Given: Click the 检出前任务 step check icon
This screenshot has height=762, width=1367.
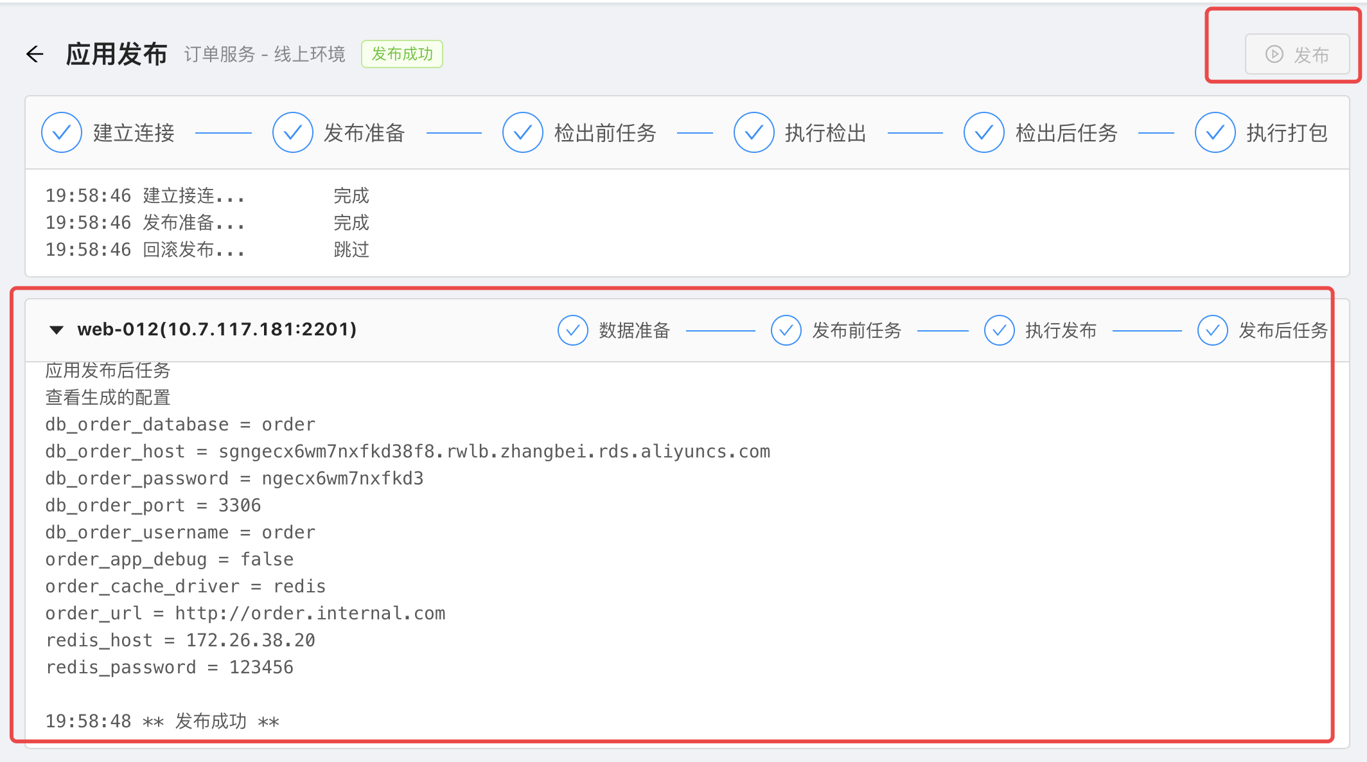Looking at the screenshot, I should (523, 132).
